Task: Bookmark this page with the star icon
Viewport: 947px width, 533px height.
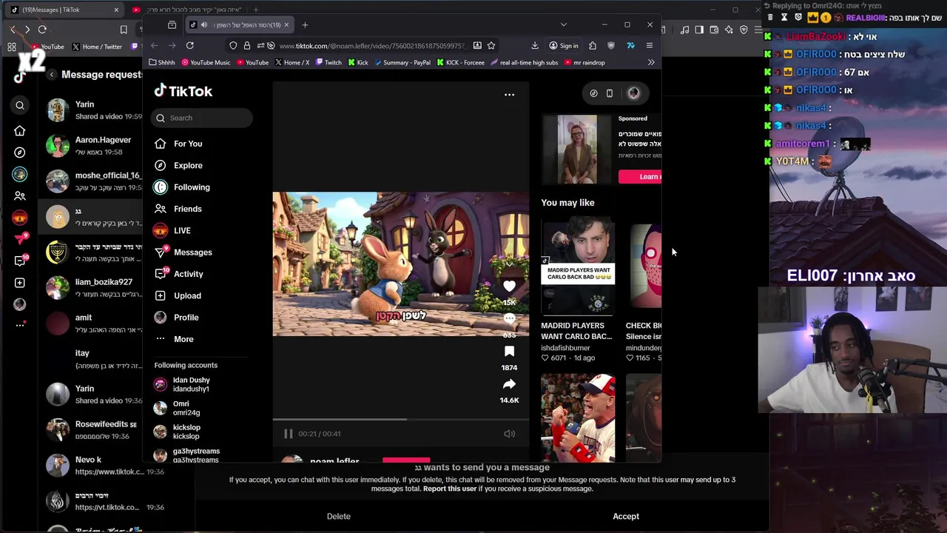Action: pyautogui.click(x=491, y=46)
